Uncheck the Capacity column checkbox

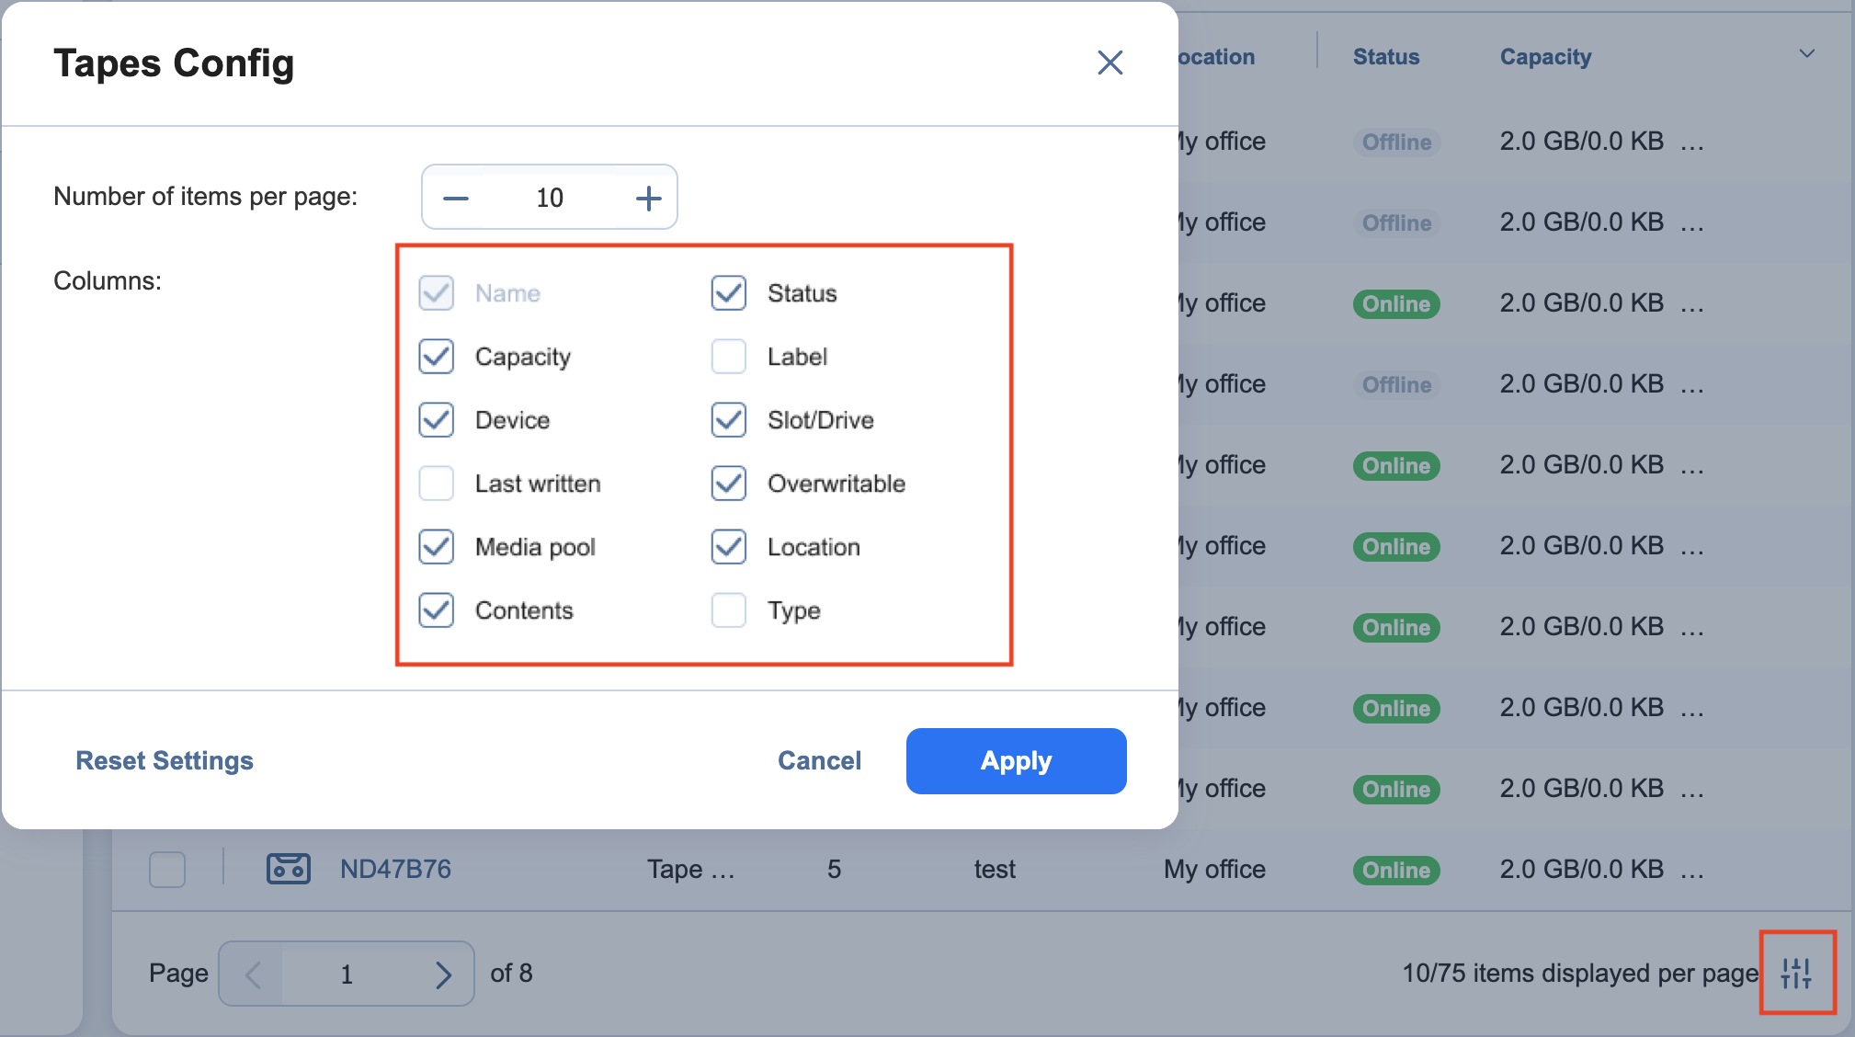[x=437, y=357]
